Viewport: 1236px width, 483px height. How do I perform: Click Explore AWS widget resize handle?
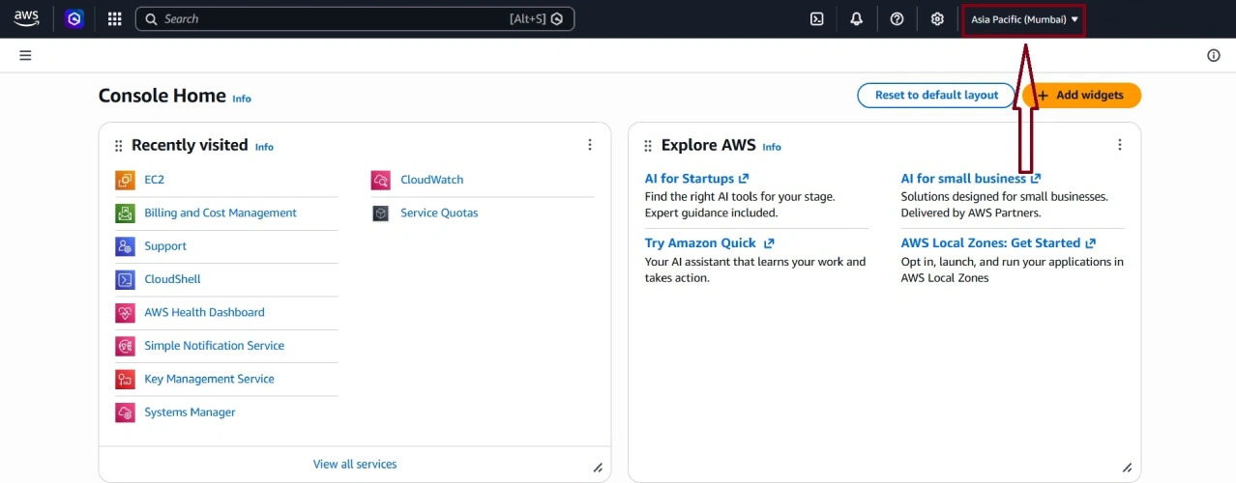pyautogui.click(x=1127, y=468)
